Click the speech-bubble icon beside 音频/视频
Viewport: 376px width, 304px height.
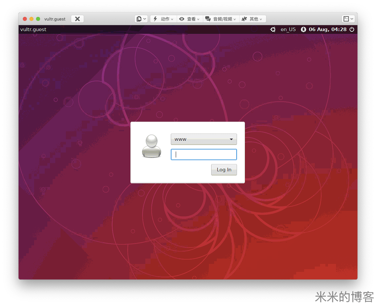[208, 19]
